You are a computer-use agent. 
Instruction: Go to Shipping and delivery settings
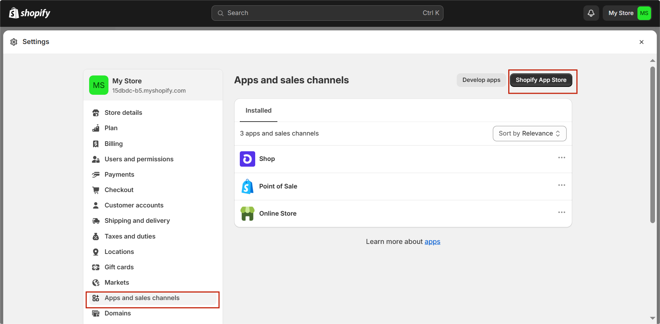pos(137,221)
